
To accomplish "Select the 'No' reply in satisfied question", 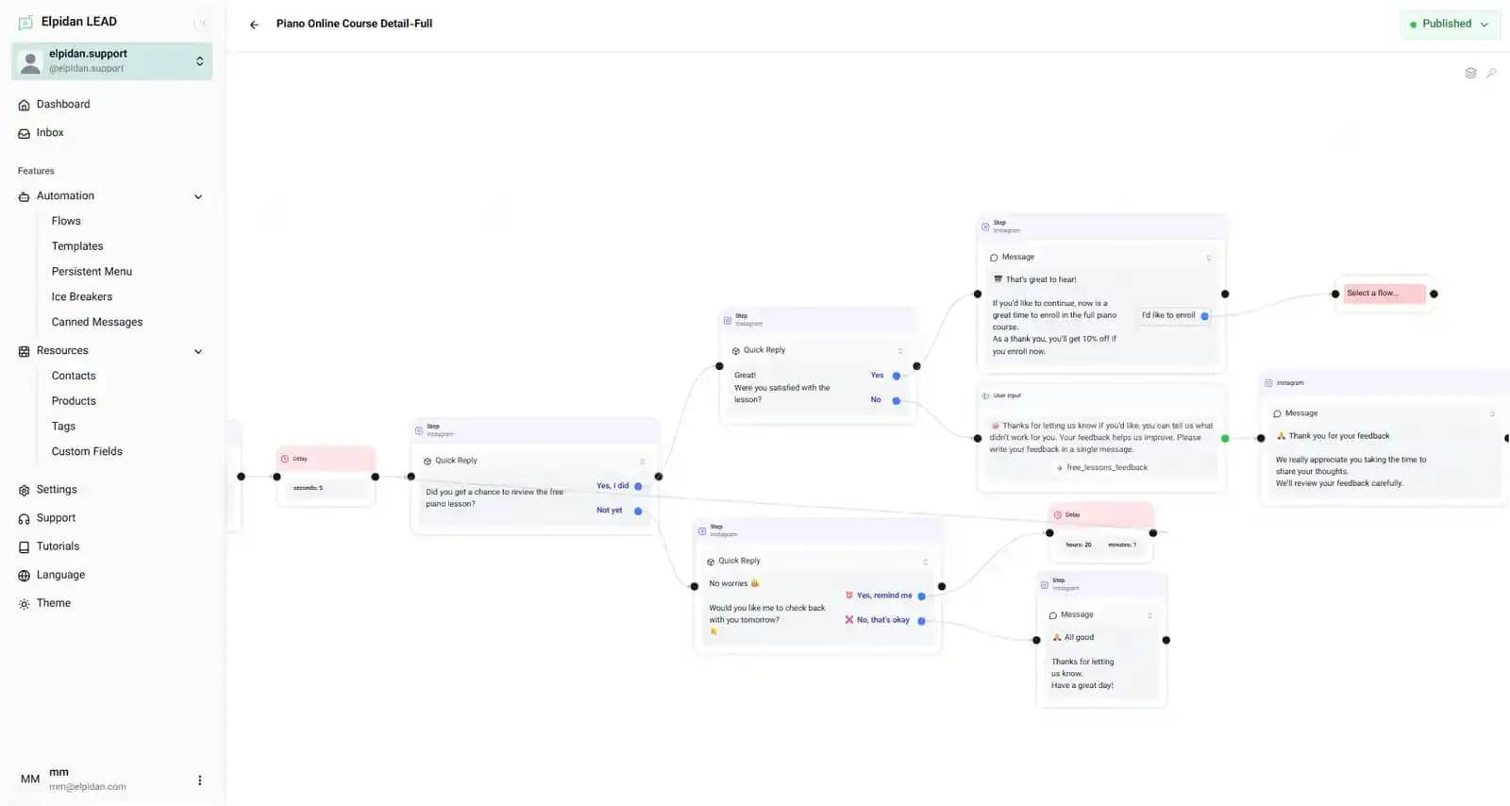I will 876,400.
